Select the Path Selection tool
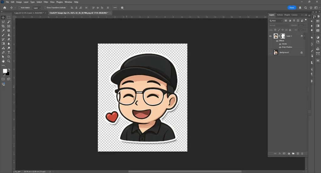This screenshot has height=173, width=321. pos(3,57)
